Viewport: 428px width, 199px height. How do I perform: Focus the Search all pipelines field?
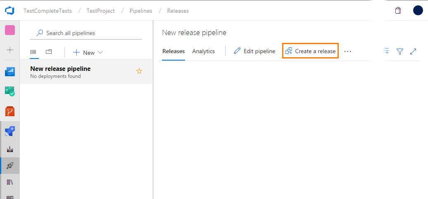86,33
